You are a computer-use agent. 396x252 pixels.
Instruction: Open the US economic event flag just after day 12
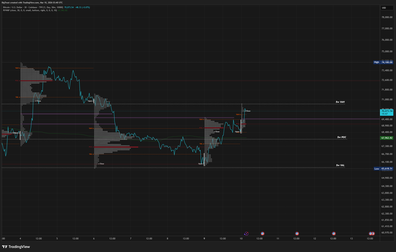coord(334,234)
